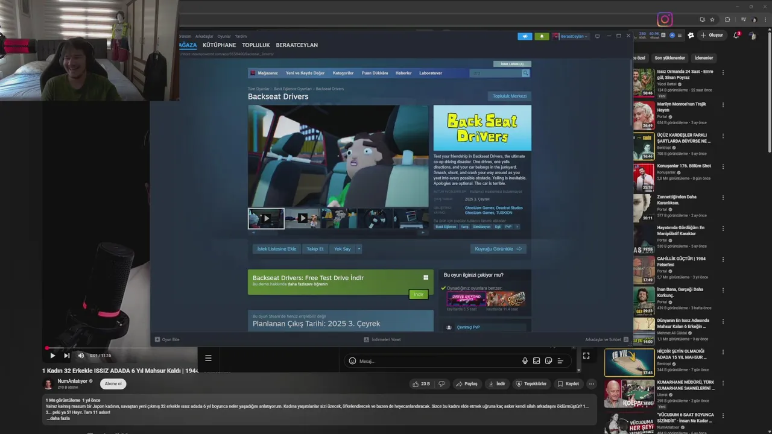Click microphone icon in message box

pyautogui.click(x=525, y=361)
